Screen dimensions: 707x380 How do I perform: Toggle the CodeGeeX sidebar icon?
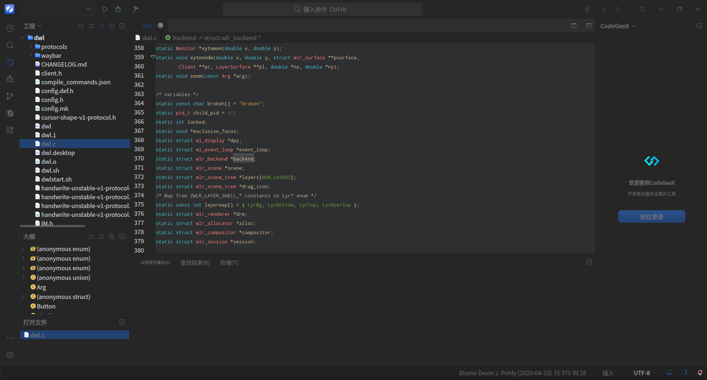[x=10, y=113]
